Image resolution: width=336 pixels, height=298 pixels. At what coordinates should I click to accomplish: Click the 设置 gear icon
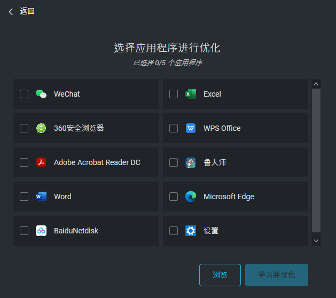pyautogui.click(x=191, y=231)
